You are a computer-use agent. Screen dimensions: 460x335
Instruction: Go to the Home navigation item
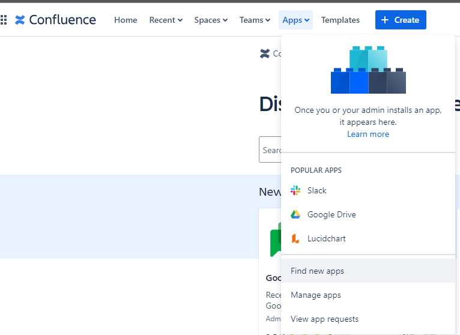[x=126, y=20]
